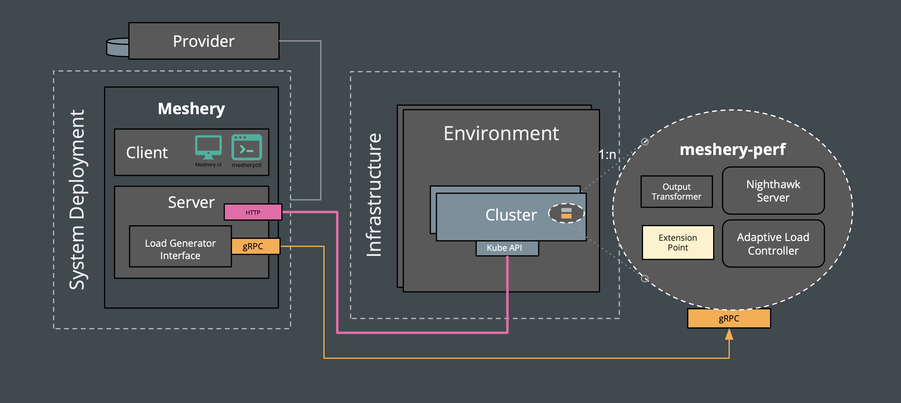The width and height of the screenshot is (901, 403).
Task: Click the Provider database cylinder icon
Action: [x=118, y=47]
